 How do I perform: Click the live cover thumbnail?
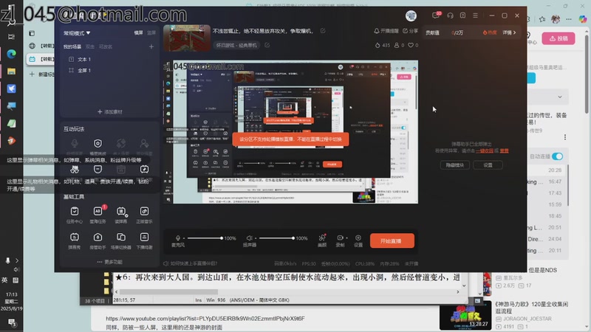click(x=187, y=38)
